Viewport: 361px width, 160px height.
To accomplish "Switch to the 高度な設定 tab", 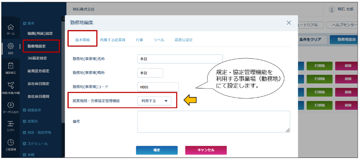I will pyautogui.click(x=183, y=40).
